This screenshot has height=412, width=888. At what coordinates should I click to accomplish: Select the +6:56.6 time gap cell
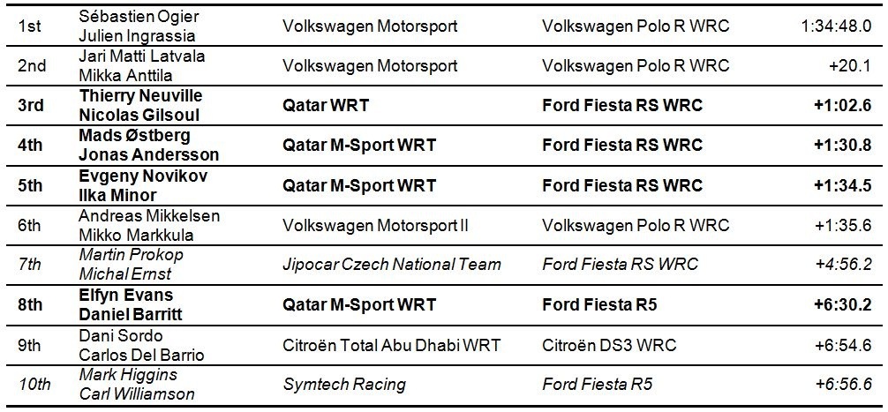pyautogui.click(x=844, y=384)
